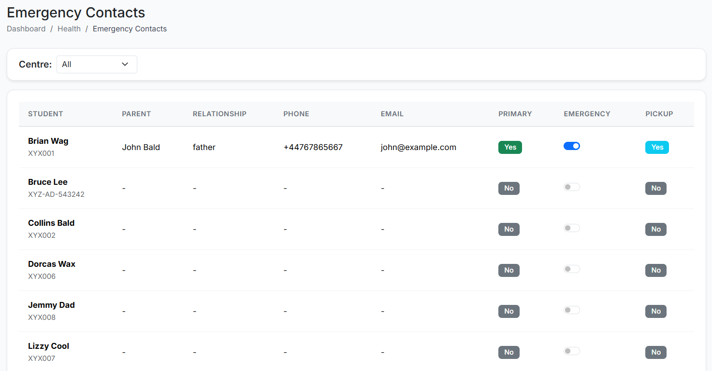Open the Centre dropdown showing All
Screen dimensions: 712x371
pyautogui.click(x=97, y=64)
